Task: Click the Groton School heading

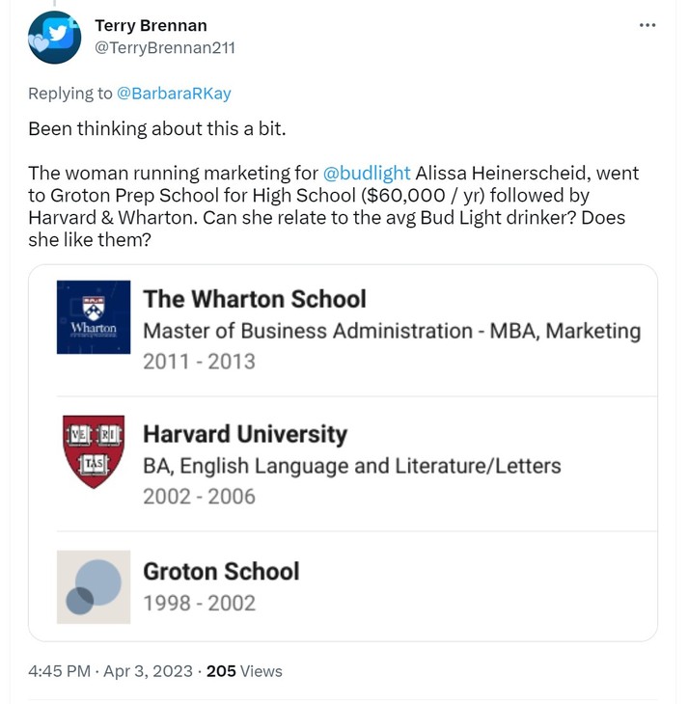Action: pos(221,571)
